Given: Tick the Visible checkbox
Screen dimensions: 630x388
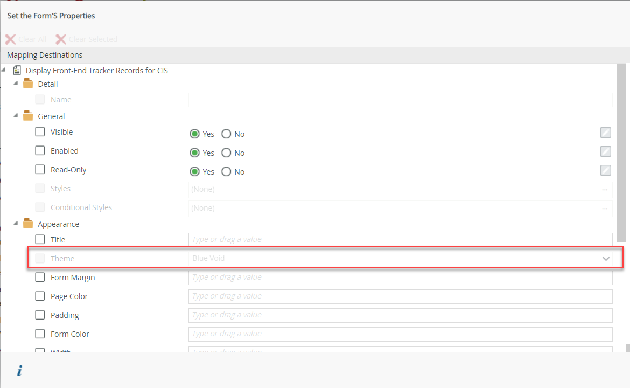Looking at the screenshot, I should point(40,132).
